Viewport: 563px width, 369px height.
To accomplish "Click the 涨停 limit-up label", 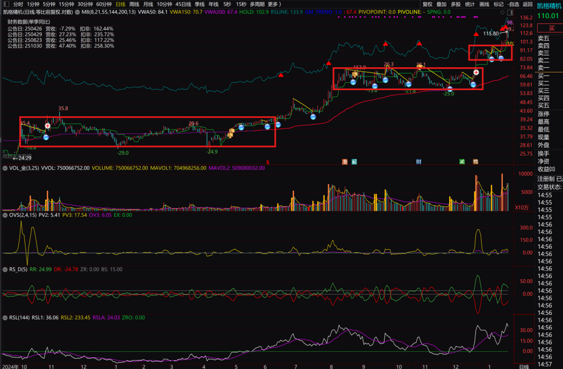I will 543,114.
